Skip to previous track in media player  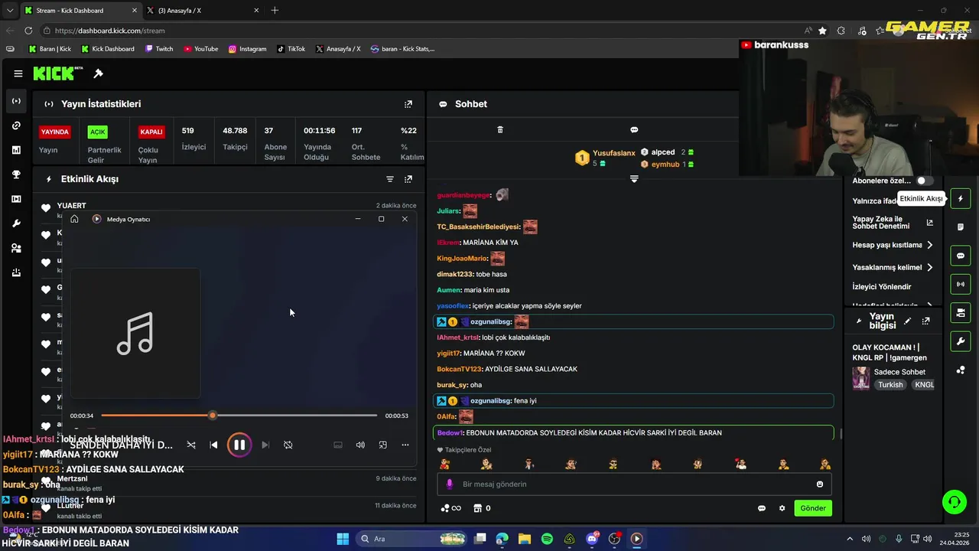click(x=213, y=445)
